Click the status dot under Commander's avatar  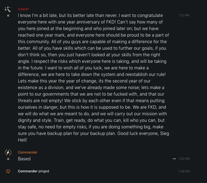pos(8,159)
